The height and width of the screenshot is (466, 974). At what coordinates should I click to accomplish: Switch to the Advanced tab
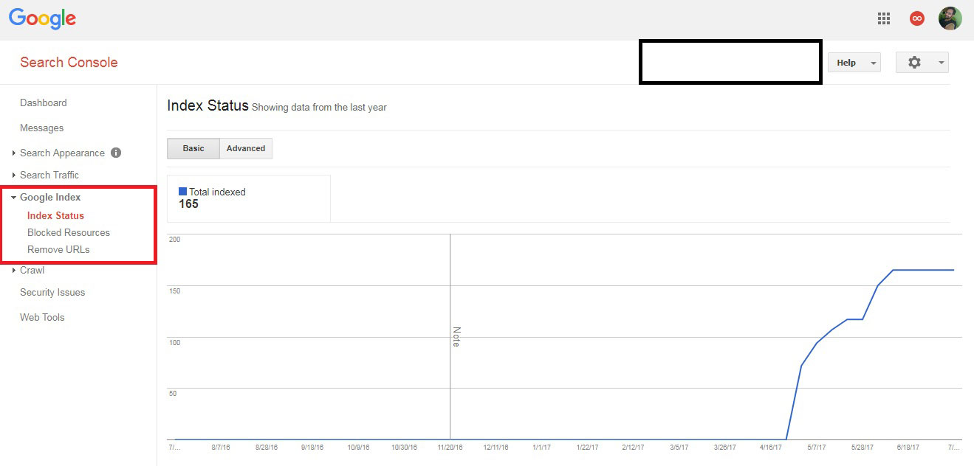[x=246, y=148]
